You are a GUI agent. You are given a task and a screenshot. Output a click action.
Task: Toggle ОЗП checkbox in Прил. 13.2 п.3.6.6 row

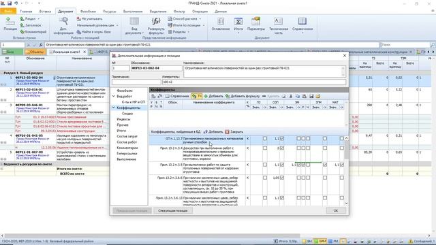(281, 178)
